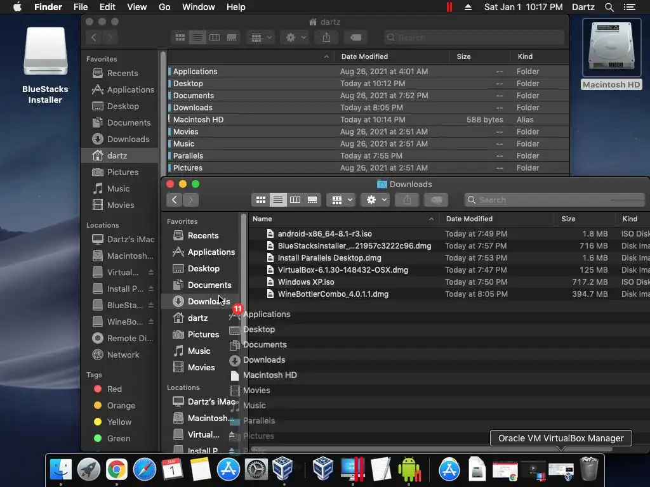Open Documents in Downloads window sidebar
The width and height of the screenshot is (650, 487).
pyautogui.click(x=201, y=285)
